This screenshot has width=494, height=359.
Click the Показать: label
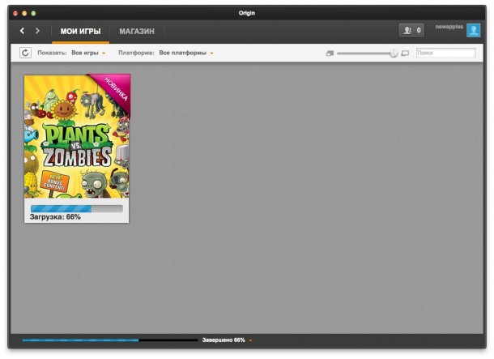point(52,53)
